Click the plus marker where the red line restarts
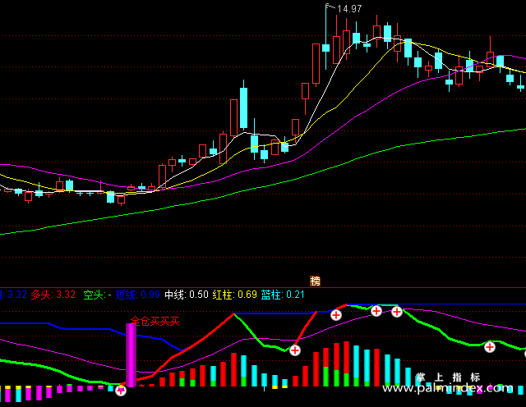Viewport: 526px width, 407px height. click(x=295, y=350)
